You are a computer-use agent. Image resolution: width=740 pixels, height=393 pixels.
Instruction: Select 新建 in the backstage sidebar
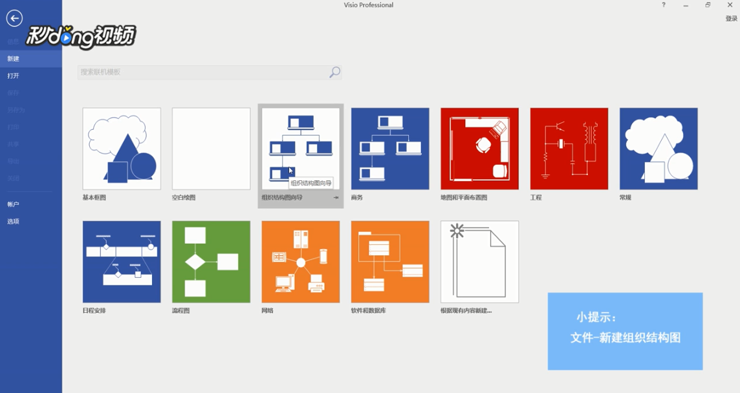pyautogui.click(x=30, y=59)
